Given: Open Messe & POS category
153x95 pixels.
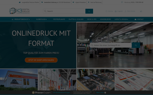Looking at the screenshot, I should [92, 19].
